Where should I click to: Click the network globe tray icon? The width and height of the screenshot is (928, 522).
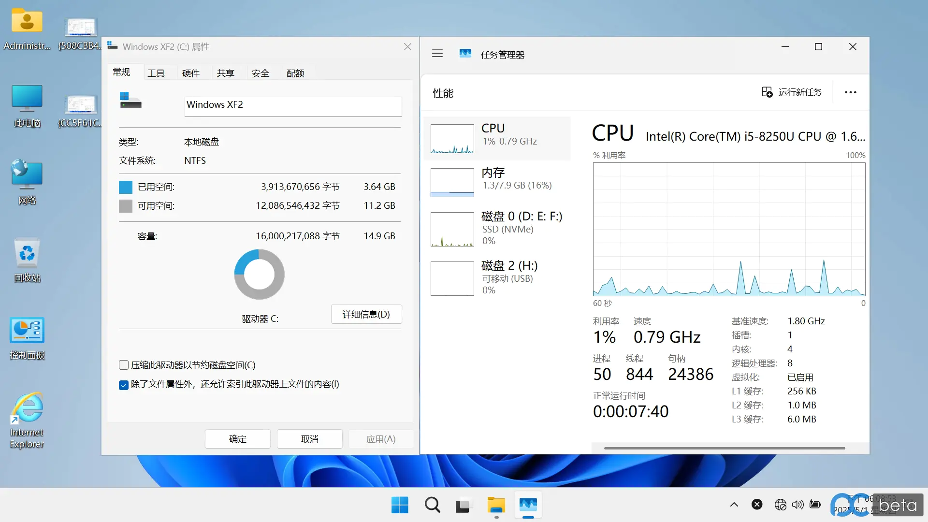pos(780,505)
